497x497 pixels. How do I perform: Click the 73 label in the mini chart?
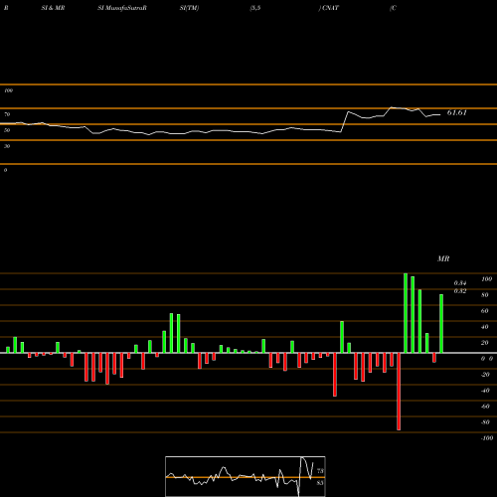click(x=320, y=471)
